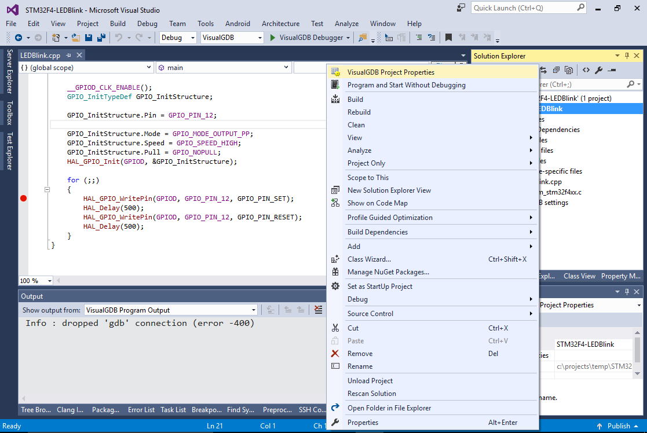The image size is (647, 433).
Task: Click Unload Project in context menu
Action: pyautogui.click(x=433, y=381)
